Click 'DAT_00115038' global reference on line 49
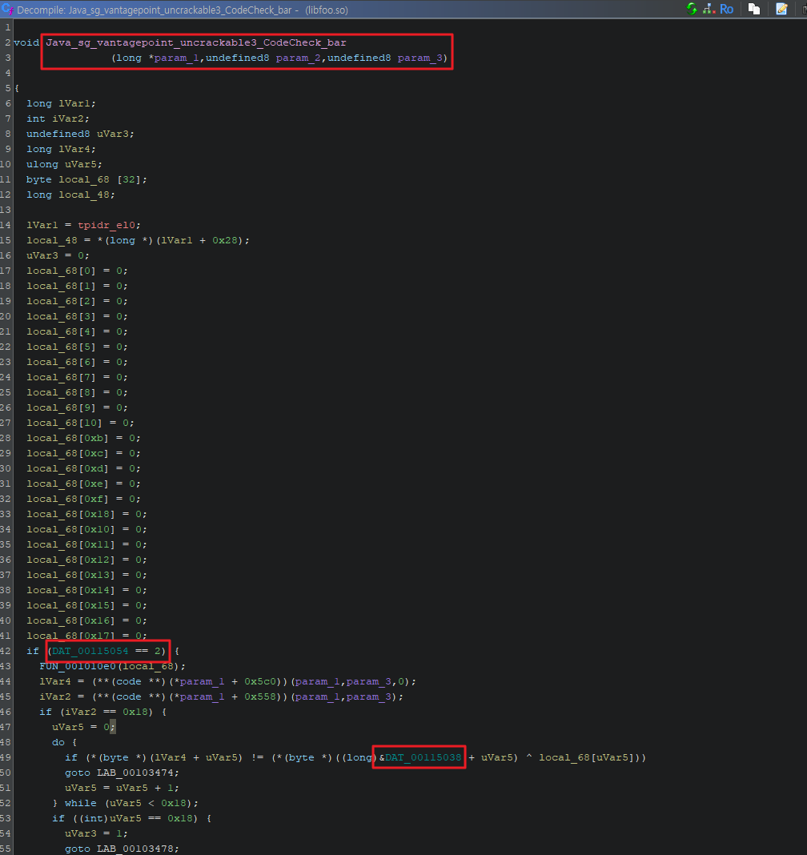Screen dimensions: 807x855 (x=424, y=758)
